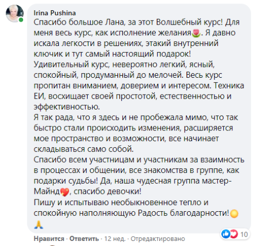Click the word 'Удивительный' in the comment

pyautogui.click(x=61, y=64)
